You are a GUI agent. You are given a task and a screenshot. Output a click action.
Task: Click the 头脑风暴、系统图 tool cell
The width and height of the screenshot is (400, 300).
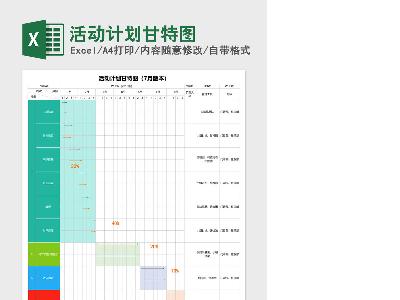coord(207,207)
